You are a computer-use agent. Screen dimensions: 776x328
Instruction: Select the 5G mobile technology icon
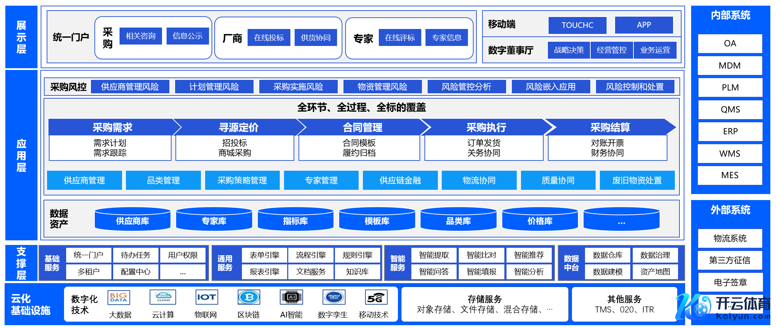(x=376, y=297)
